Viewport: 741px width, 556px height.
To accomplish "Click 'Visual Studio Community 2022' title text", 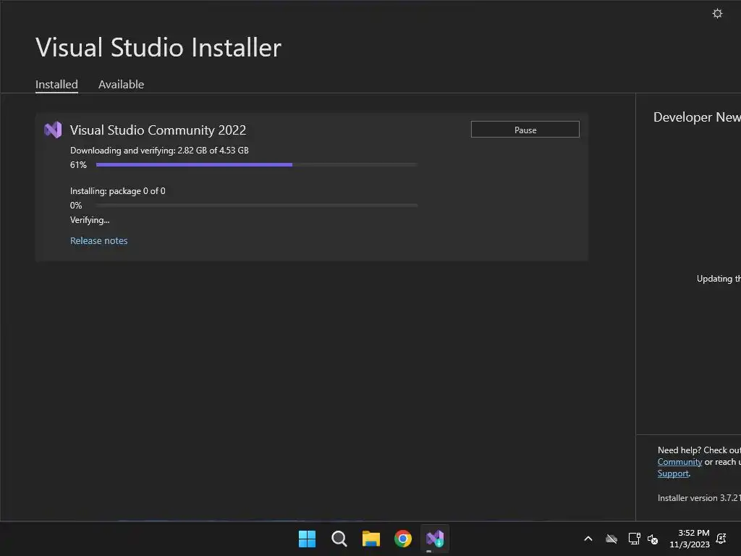I will coord(158,130).
